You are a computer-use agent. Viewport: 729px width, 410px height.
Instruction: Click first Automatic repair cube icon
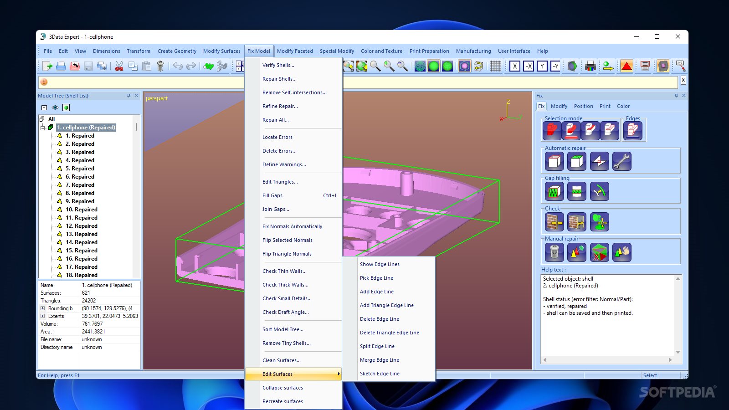(x=554, y=161)
